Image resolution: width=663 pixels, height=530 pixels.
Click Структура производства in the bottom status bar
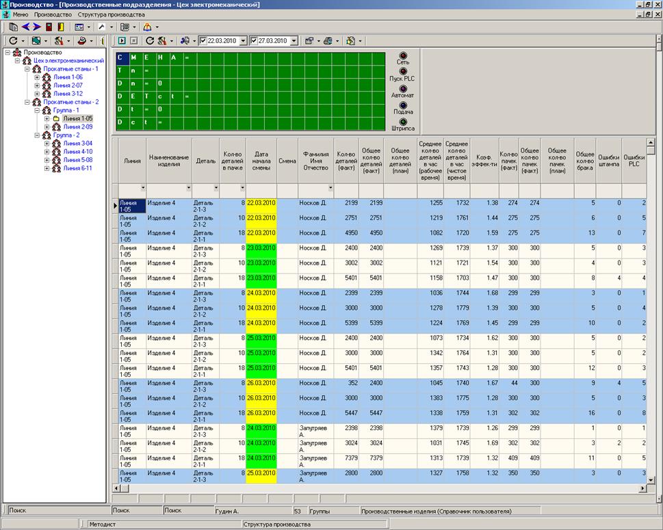point(277,524)
